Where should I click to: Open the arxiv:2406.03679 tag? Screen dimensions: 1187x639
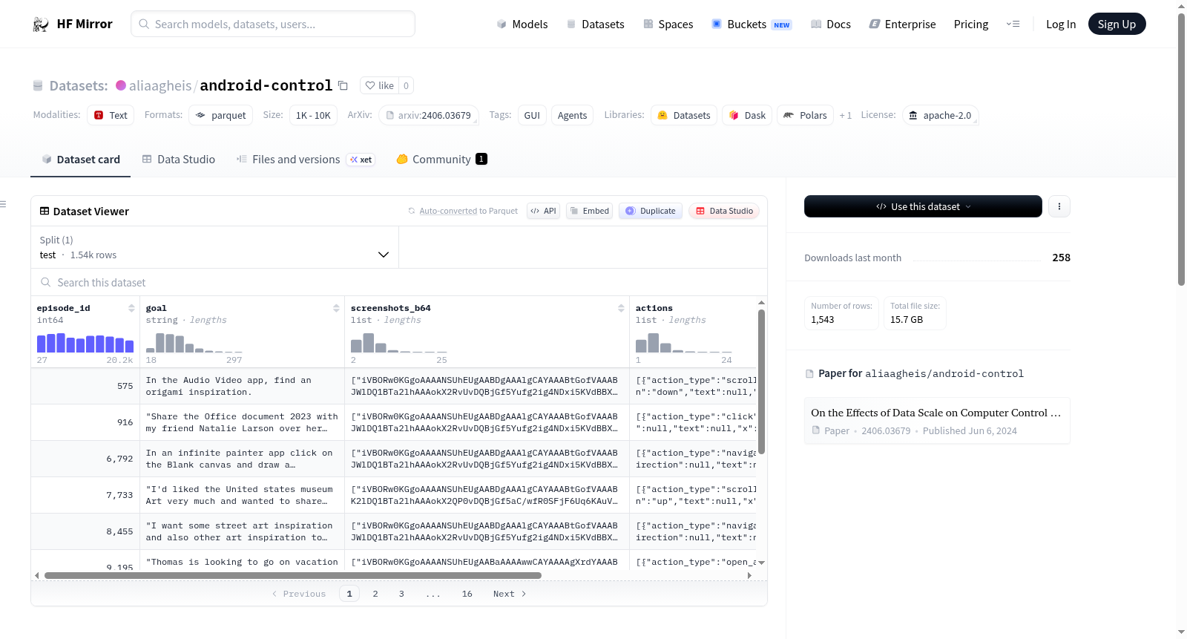[429, 115]
